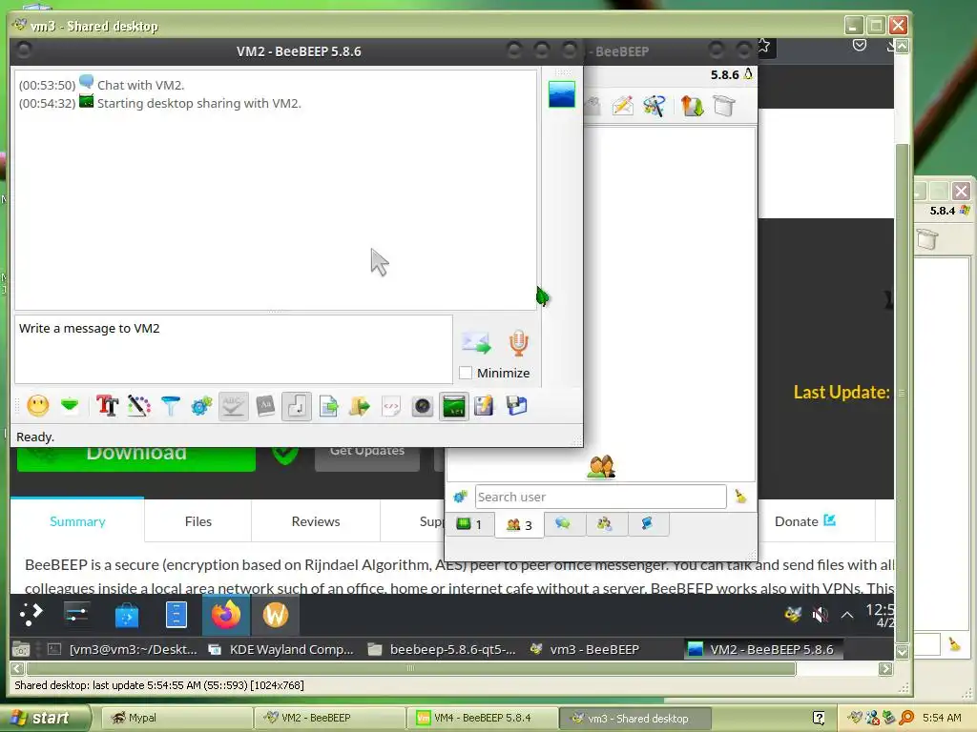Click the Donate link
This screenshot has height=732, width=977.
tap(804, 521)
